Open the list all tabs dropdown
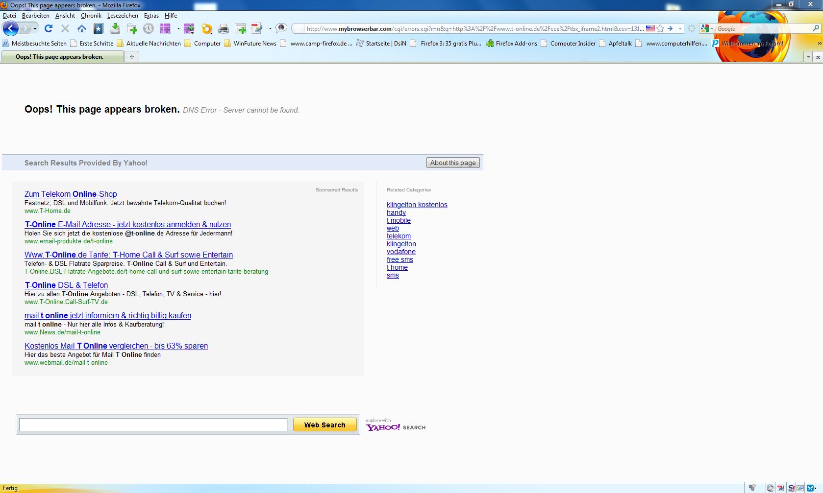Screen dimensions: 823x493 808,57
